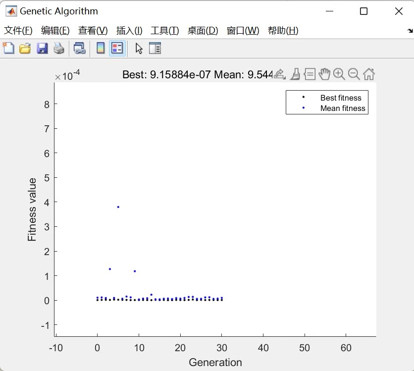
Task: Open the 编辑(E) menu
Action: pyautogui.click(x=55, y=31)
